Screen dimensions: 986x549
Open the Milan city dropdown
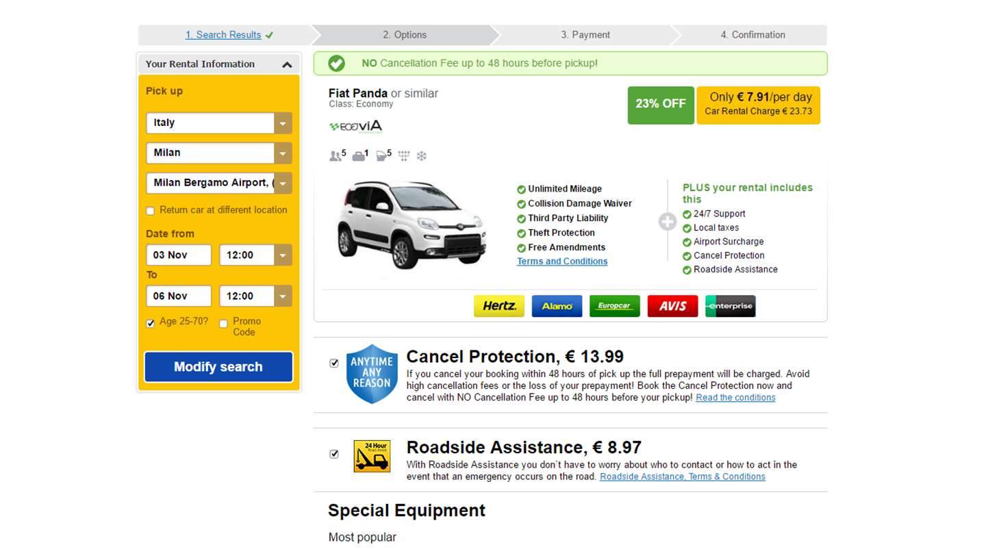[283, 153]
